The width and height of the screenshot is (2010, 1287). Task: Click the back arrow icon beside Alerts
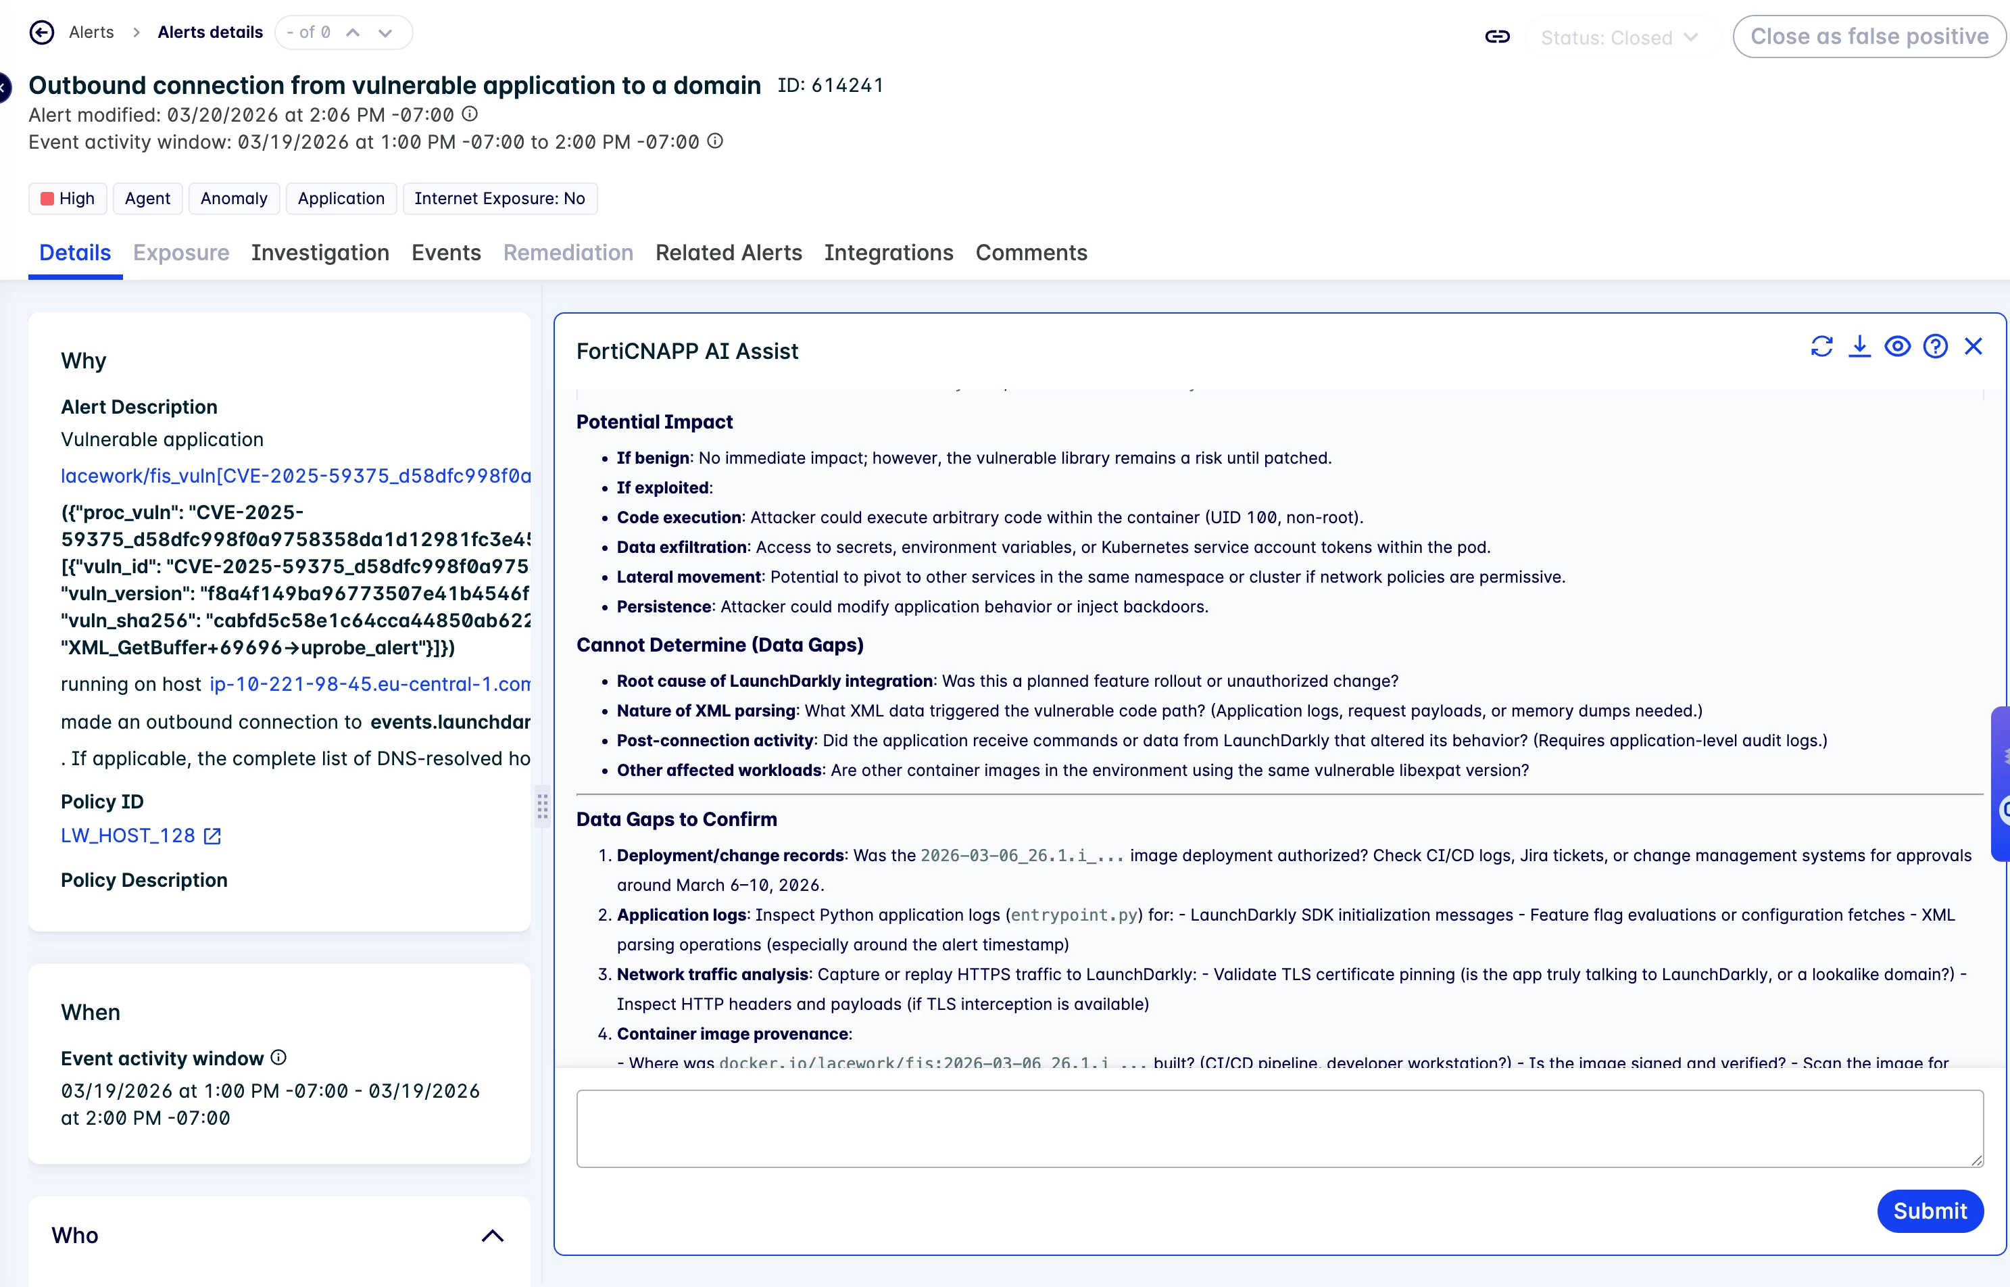point(42,32)
